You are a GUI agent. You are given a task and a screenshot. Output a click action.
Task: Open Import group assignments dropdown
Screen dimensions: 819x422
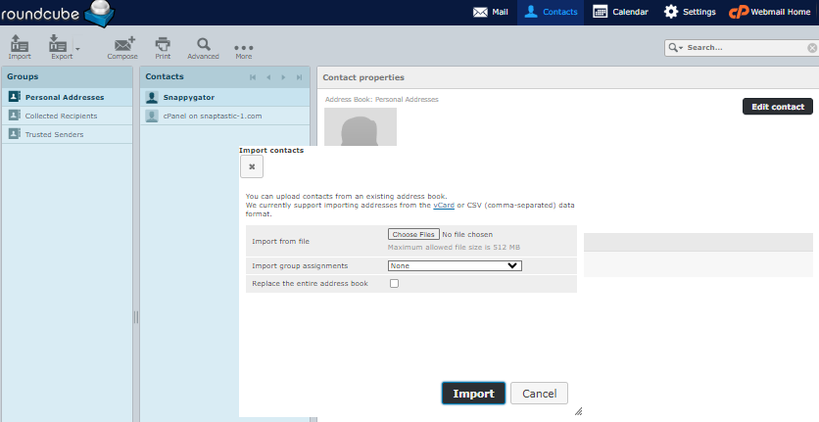click(x=455, y=266)
